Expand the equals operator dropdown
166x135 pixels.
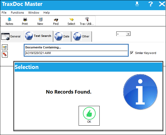click(128, 34)
